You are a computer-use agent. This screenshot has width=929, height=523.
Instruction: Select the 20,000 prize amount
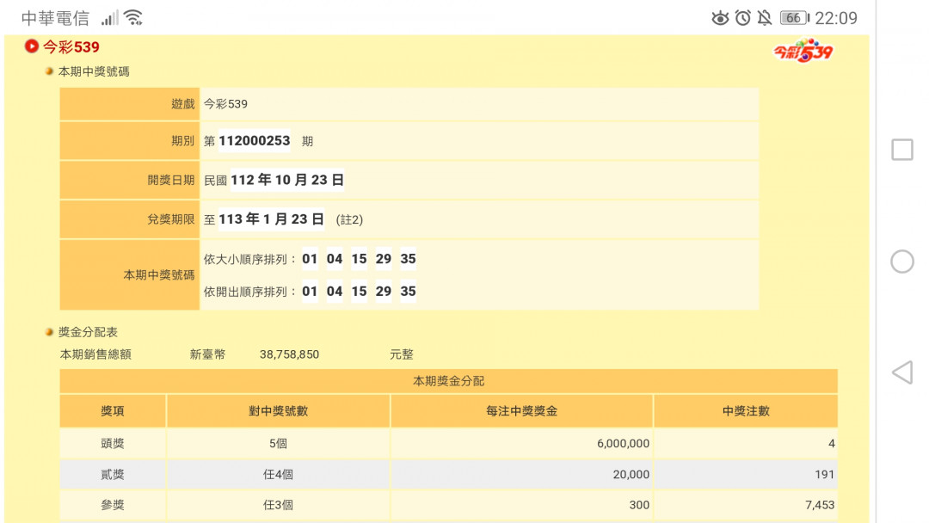631,475
